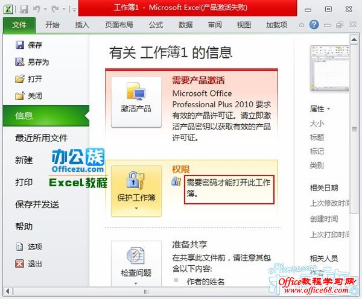The image size is (362, 299).
Task: Open the 公式 ribbon tab
Action: click(156, 25)
